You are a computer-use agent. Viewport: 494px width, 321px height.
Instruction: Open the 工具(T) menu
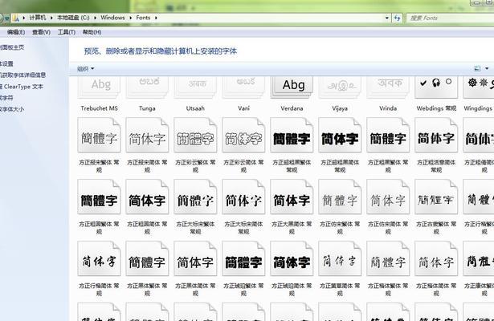coord(66,32)
